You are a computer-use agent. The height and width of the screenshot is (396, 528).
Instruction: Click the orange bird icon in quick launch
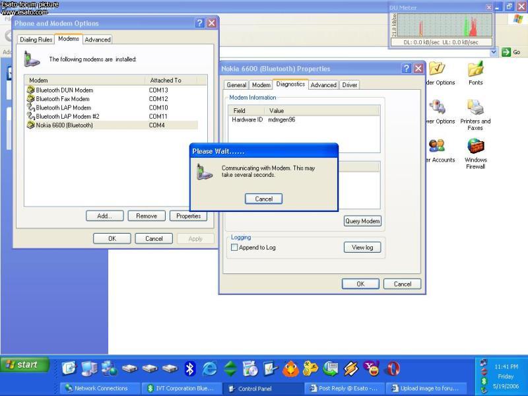290,369
